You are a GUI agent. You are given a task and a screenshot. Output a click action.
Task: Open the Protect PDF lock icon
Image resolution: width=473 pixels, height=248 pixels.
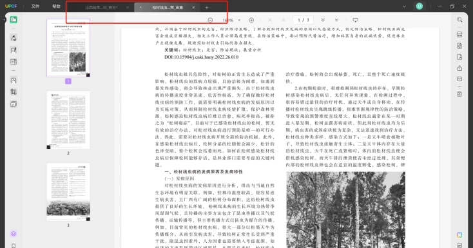[459, 57]
